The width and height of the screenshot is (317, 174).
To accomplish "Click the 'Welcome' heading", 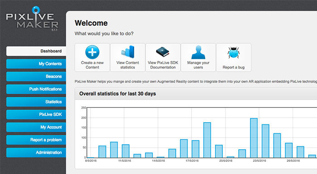I will (91, 23).
